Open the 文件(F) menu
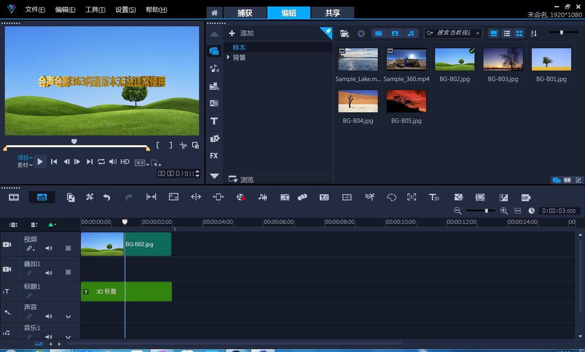The width and height of the screenshot is (585, 352). pos(35,9)
